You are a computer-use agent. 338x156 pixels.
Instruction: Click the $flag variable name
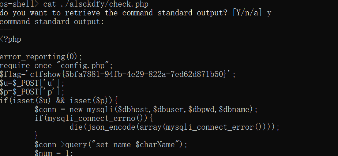[11, 74]
